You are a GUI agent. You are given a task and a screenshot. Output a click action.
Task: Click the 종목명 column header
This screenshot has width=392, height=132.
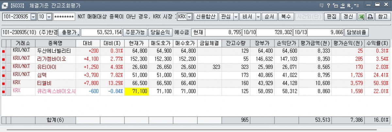click(56, 43)
